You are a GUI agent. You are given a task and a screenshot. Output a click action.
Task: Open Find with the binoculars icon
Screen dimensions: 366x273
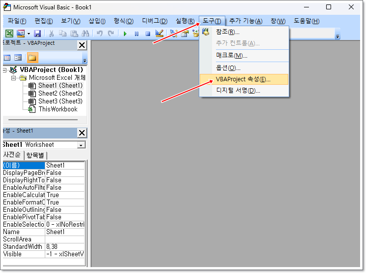pos(86,34)
